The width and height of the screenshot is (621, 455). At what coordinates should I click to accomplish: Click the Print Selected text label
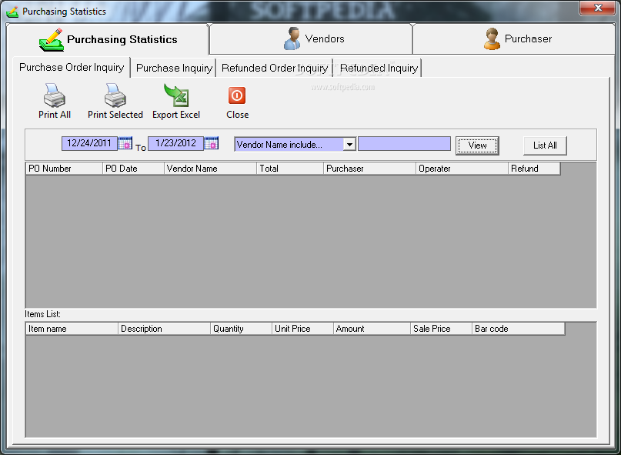pos(115,115)
